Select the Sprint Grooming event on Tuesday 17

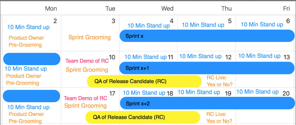tap(86, 105)
